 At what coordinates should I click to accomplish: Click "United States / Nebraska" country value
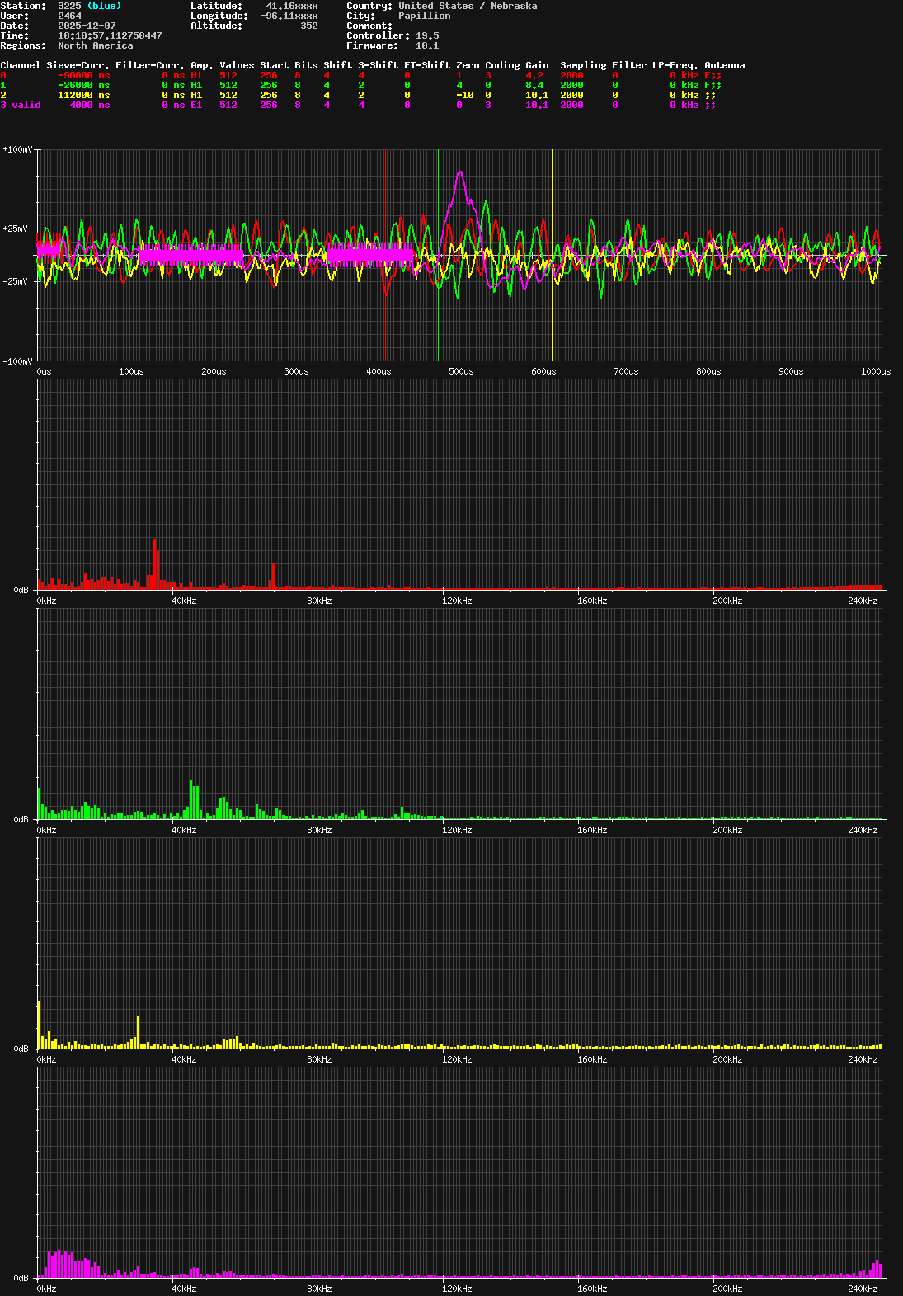(x=468, y=6)
